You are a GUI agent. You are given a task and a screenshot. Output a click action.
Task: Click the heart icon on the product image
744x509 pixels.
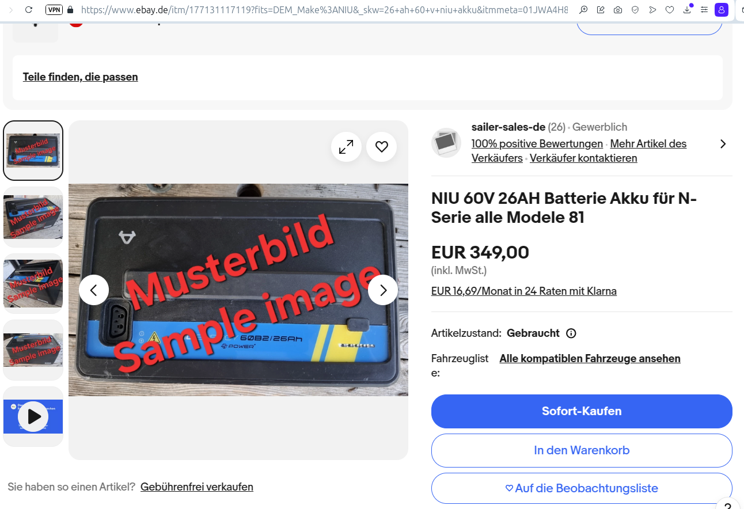tap(382, 147)
